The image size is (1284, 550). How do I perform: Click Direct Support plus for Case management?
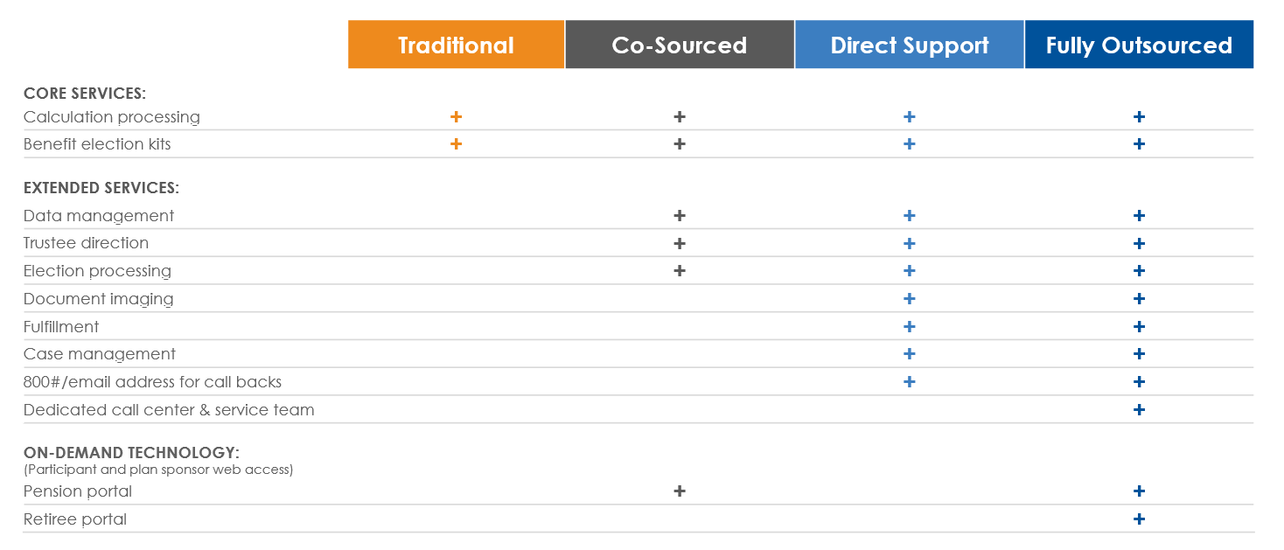click(x=910, y=354)
